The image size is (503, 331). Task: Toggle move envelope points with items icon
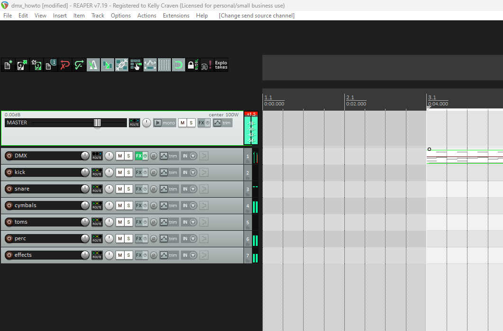pos(150,65)
